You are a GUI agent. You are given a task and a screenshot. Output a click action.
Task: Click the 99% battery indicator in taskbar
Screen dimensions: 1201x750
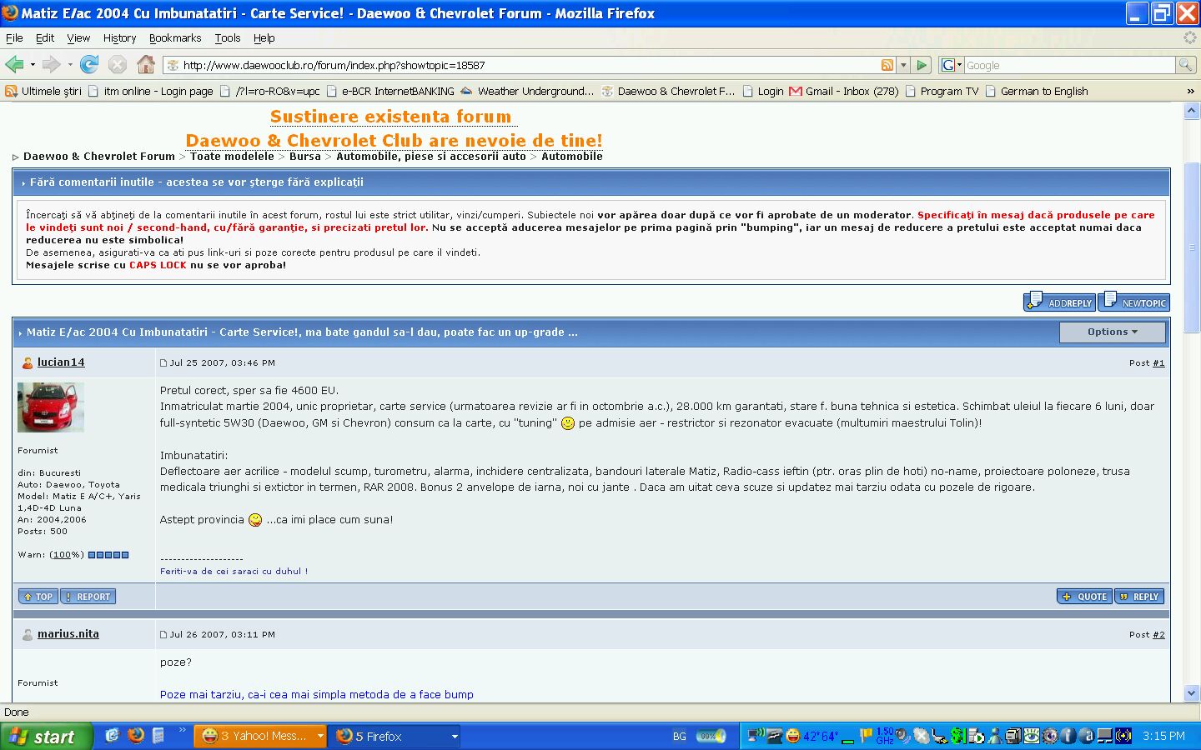pos(711,737)
